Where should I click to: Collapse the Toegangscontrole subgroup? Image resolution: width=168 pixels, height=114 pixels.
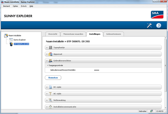click(48, 65)
